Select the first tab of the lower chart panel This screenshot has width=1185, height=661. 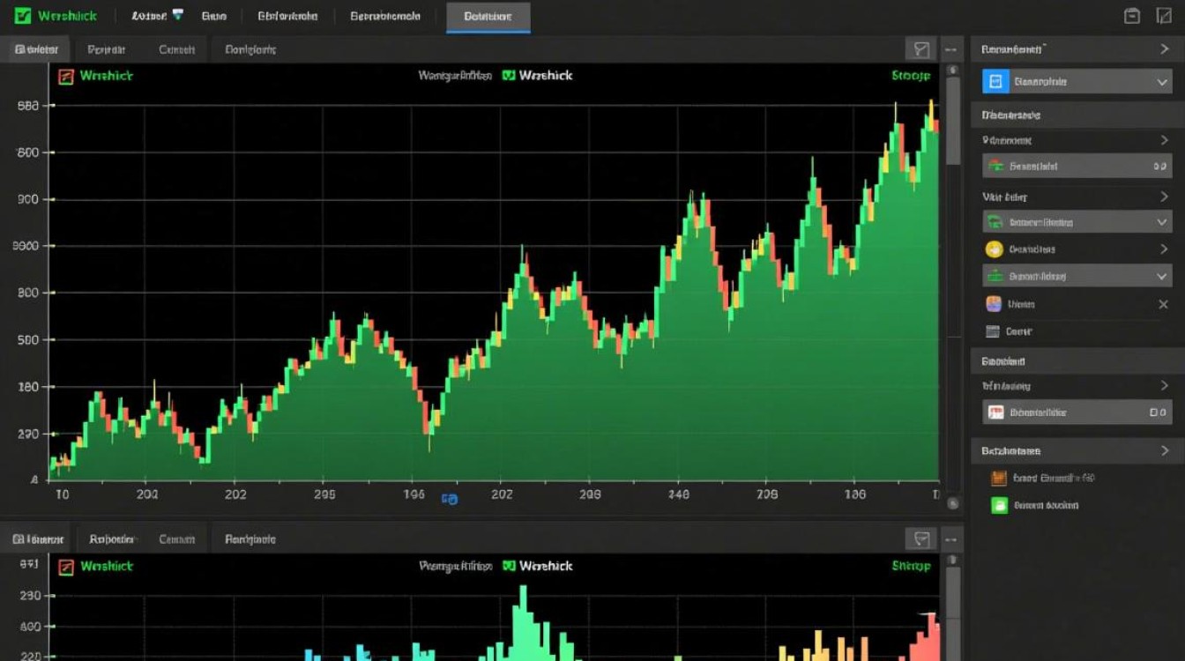coord(37,538)
